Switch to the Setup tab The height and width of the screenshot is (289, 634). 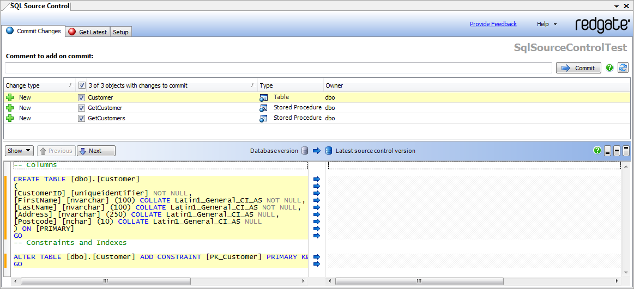click(120, 32)
